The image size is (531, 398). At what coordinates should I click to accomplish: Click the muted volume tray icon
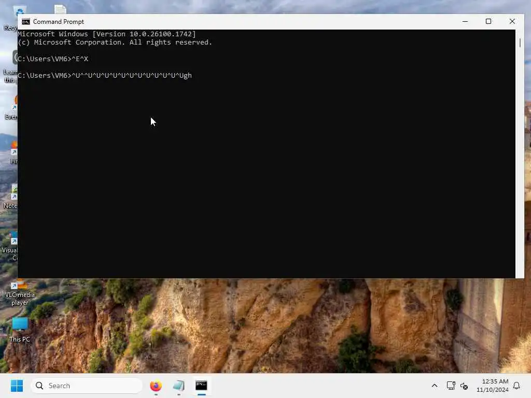[x=464, y=386]
